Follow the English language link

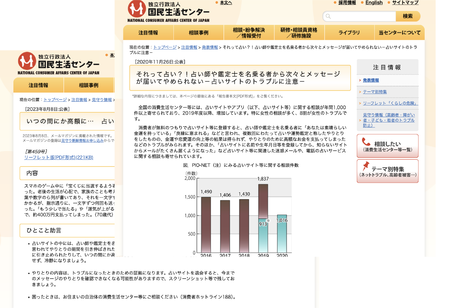(x=374, y=3)
